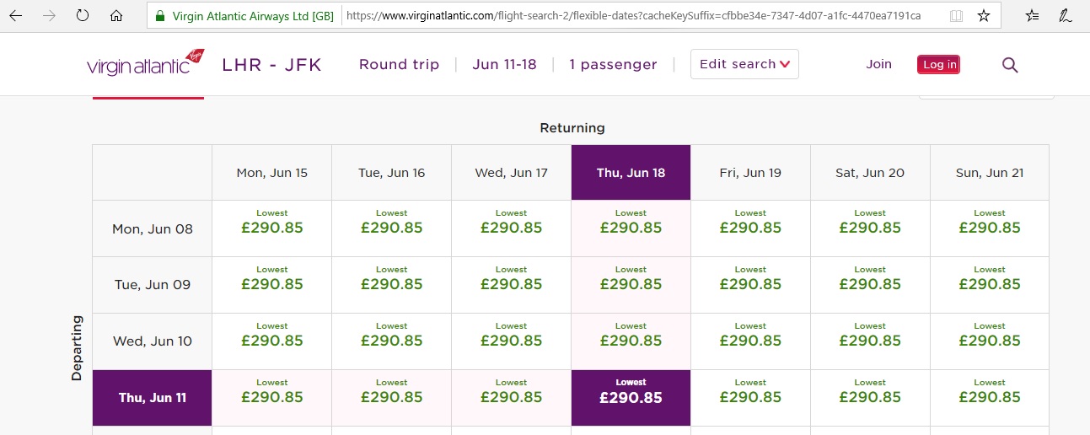Viewport: 1090px width, 435px height.
Task: View site certificate lock icon
Action: point(160,15)
